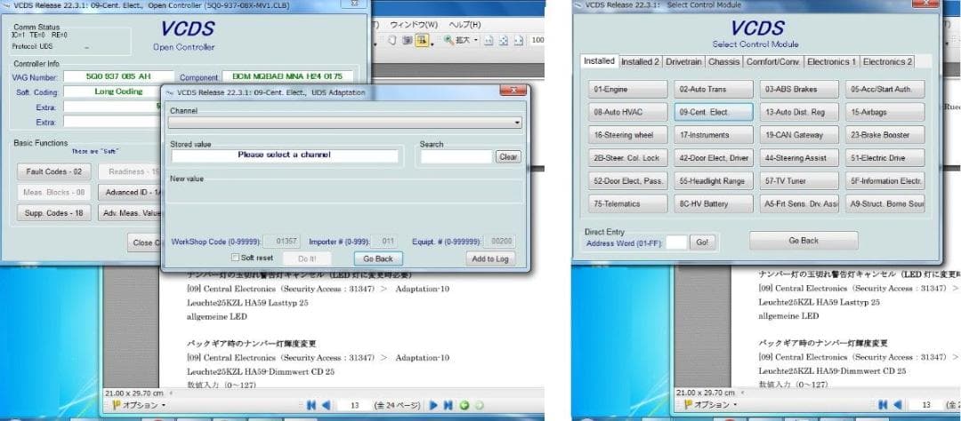961x421 pixels.
Task: Expand the 拡大 zoom dropdown arrow
Action: [475, 41]
